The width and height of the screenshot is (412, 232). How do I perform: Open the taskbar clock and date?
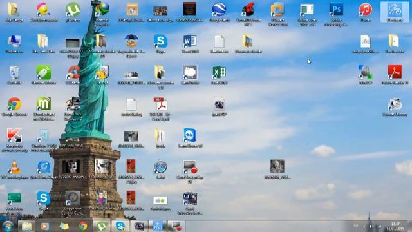[395, 226]
